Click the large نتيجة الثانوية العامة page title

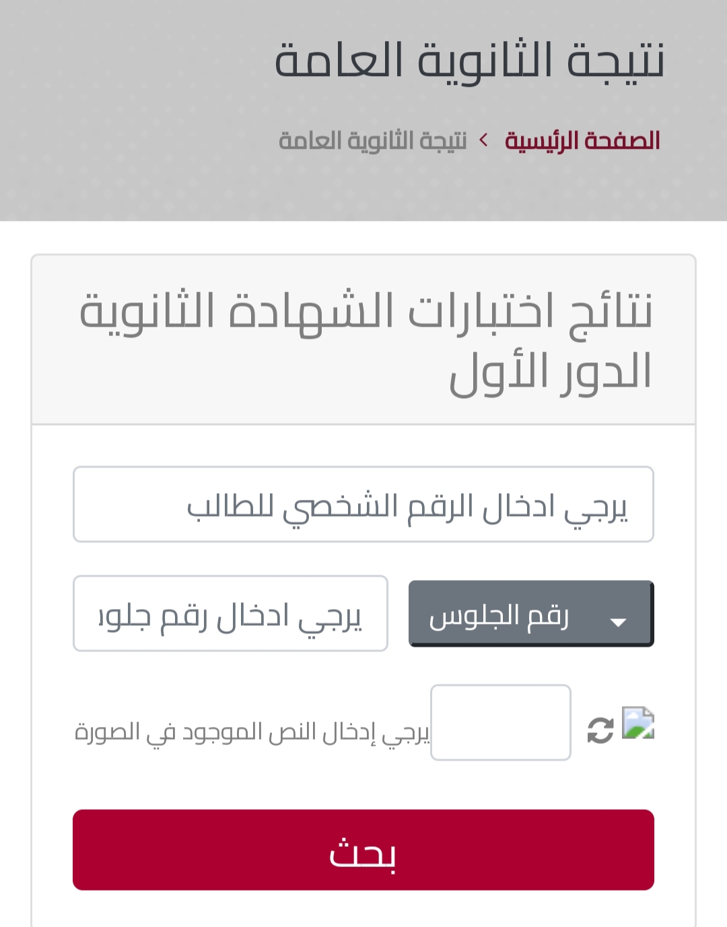[x=469, y=59]
